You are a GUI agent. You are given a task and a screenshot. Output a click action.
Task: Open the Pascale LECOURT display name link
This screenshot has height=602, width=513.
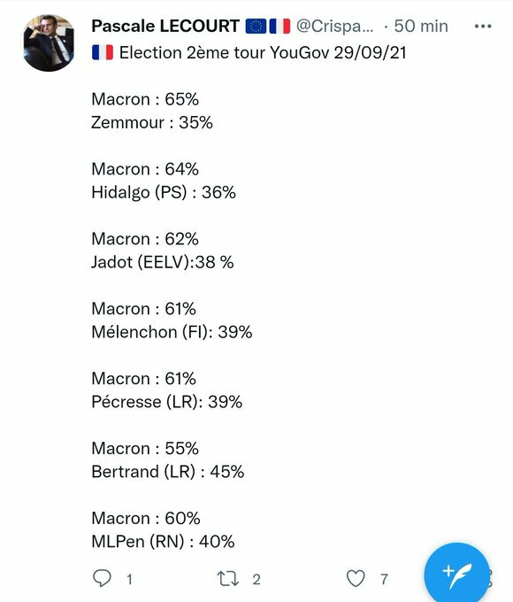[165, 26]
